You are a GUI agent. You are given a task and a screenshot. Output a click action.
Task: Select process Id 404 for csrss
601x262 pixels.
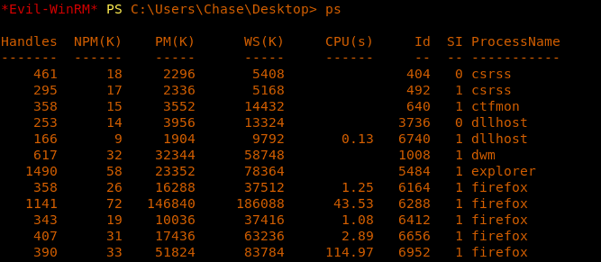click(x=418, y=75)
